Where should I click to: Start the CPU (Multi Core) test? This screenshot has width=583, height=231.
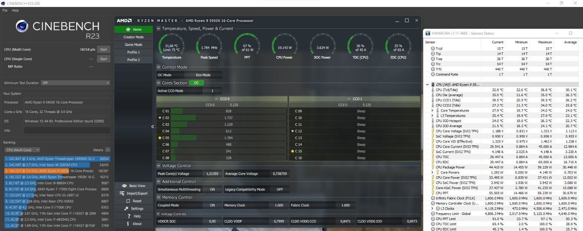coord(103,50)
